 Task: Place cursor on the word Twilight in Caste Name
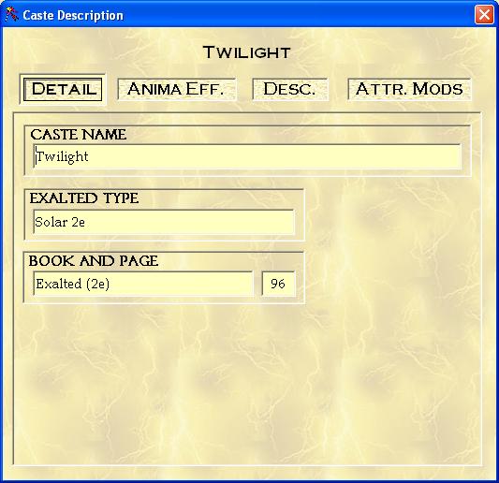63,156
